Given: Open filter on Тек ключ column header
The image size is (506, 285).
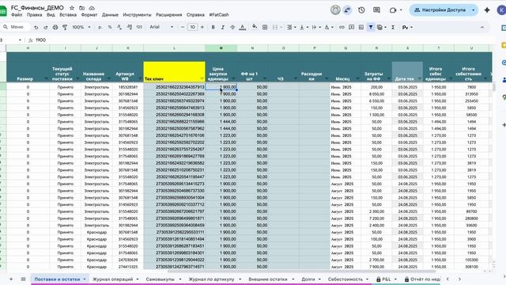Looking at the screenshot, I should click(x=202, y=79).
